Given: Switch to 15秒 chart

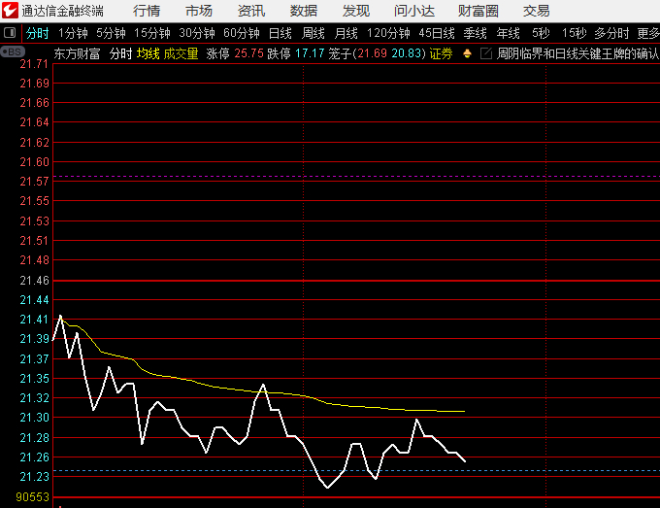Looking at the screenshot, I should point(575,33).
